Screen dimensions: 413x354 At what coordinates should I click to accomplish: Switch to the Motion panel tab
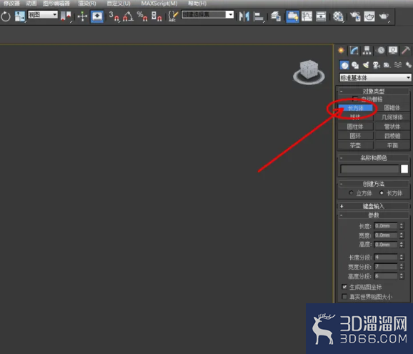381,50
